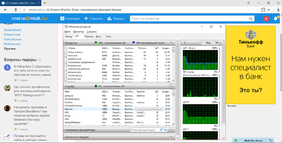
Task: Open the Консольные category link
Action: click(13, 39)
